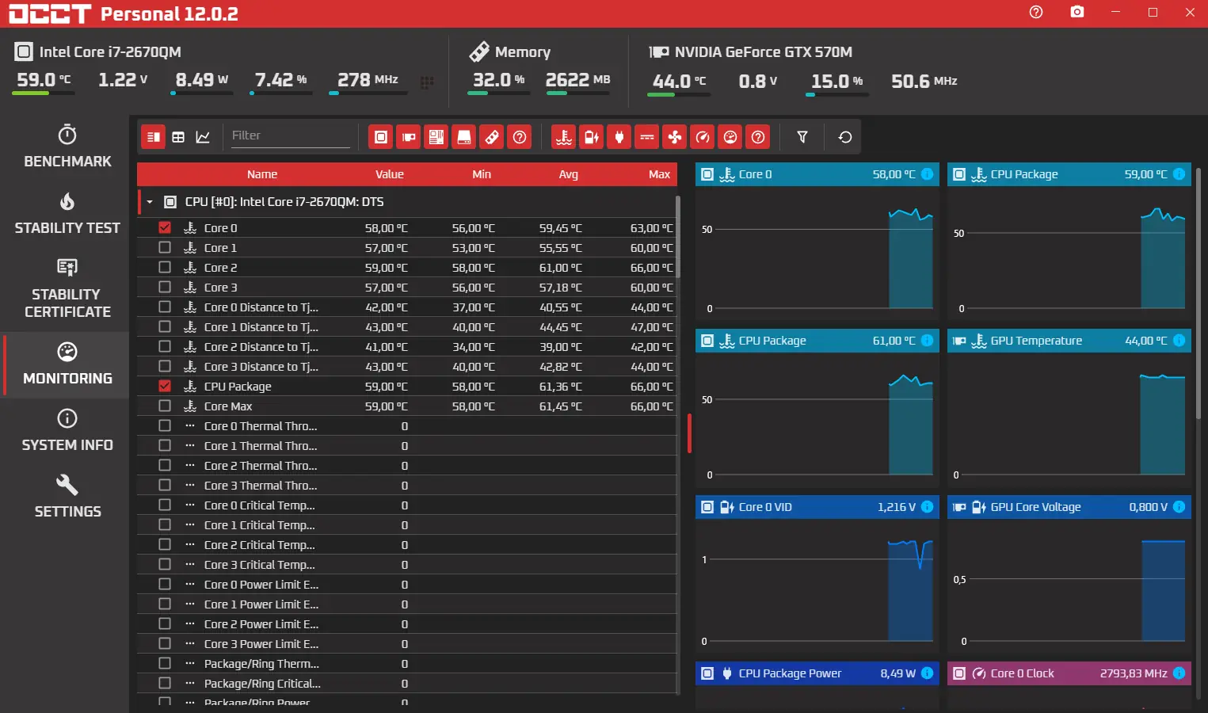The height and width of the screenshot is (713, 1208).
Task: Take a screenshot with the camera icon
Action: click(x=1077, y=12)
